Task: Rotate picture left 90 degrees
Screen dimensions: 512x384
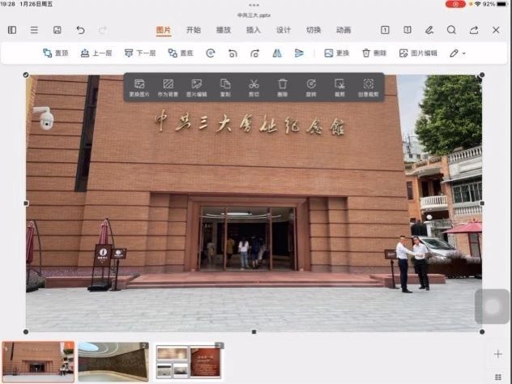Action: click(233, 53)
